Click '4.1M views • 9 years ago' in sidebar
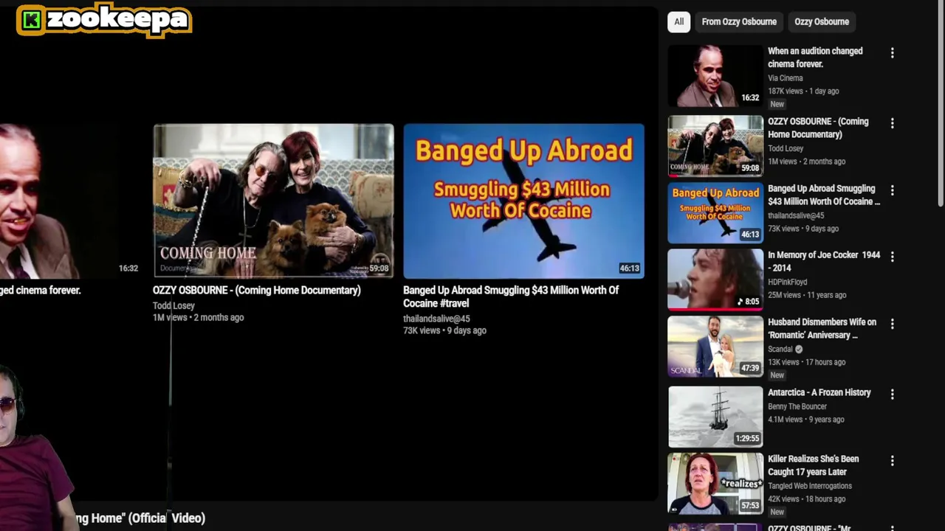The image size is (945, 531). coord(806,420)
